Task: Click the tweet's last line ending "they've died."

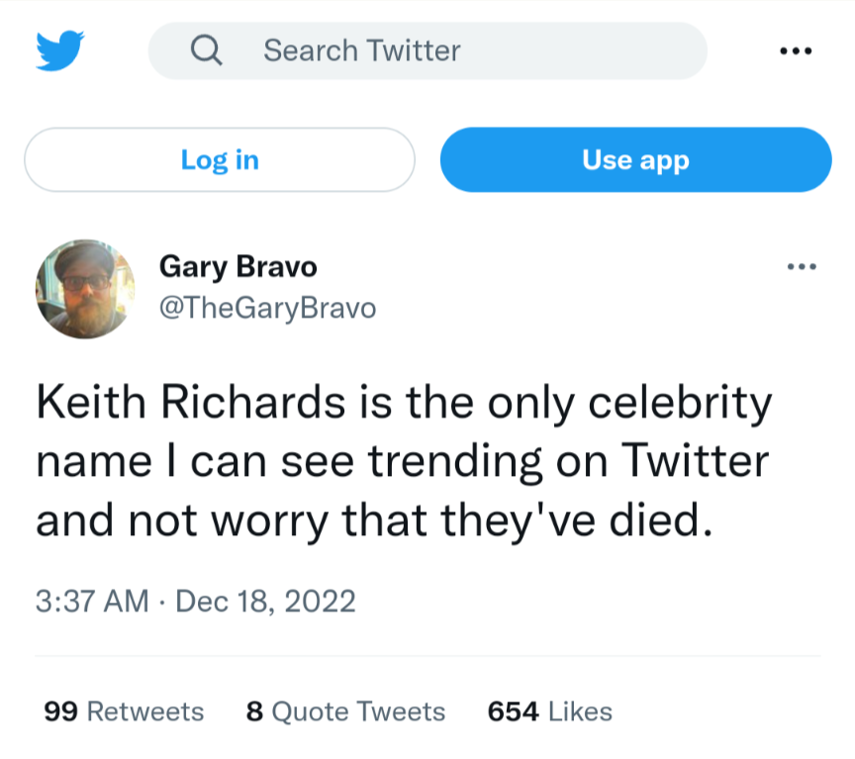Action: point(374,519)
